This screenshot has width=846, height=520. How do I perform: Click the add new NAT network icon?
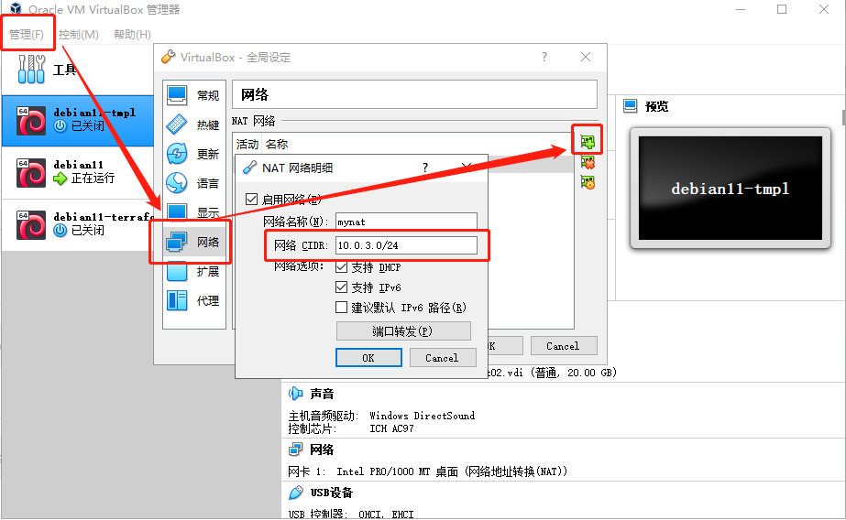point(588,141)
